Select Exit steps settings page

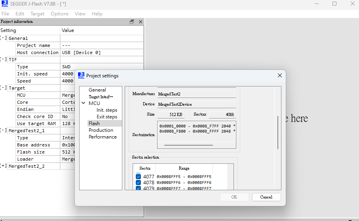107,117
